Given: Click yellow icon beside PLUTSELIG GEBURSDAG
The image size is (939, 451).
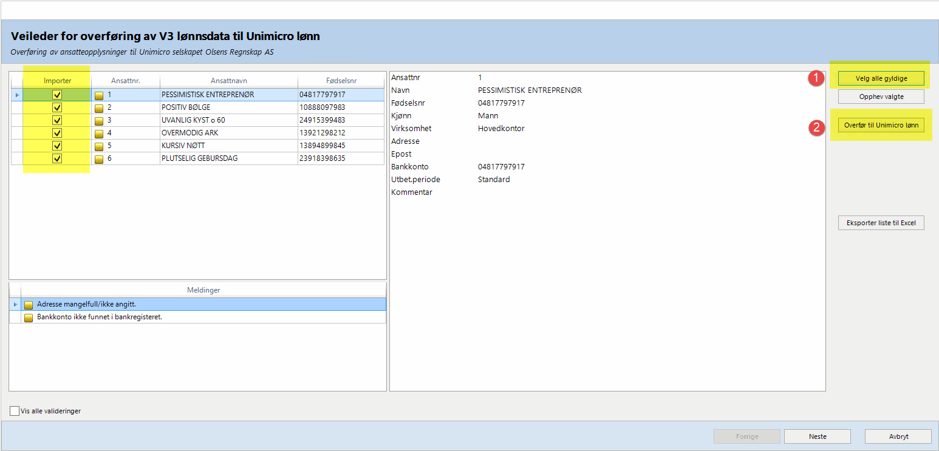Looking at the screenshot, I should click(99, 159).
